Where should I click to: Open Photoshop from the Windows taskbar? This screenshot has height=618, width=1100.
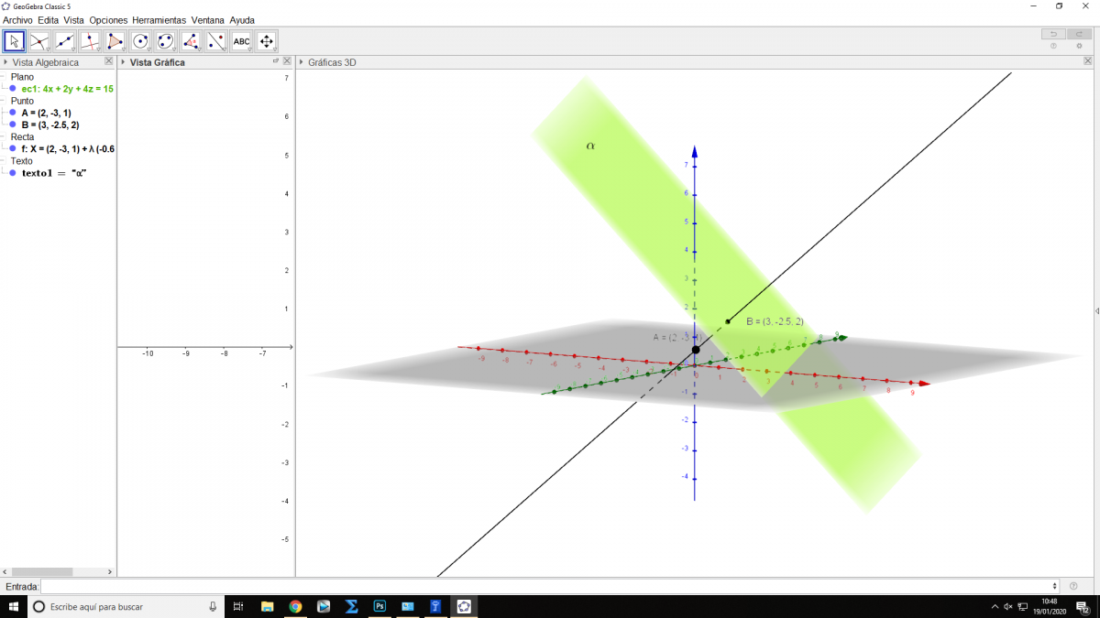tap(379, 606)
